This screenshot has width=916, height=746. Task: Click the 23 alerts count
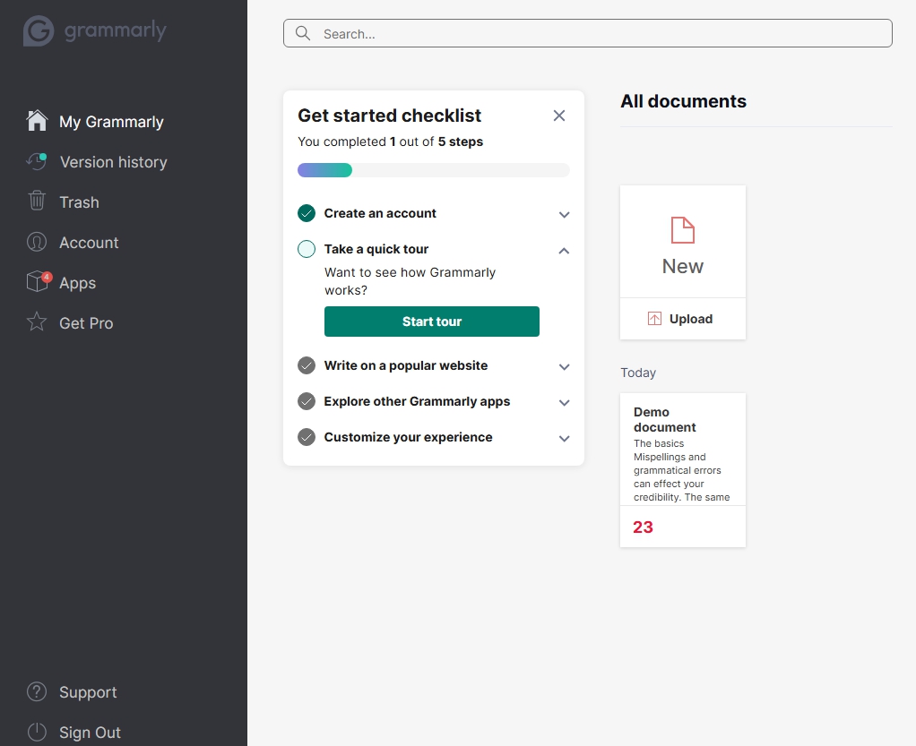point(643,527)
